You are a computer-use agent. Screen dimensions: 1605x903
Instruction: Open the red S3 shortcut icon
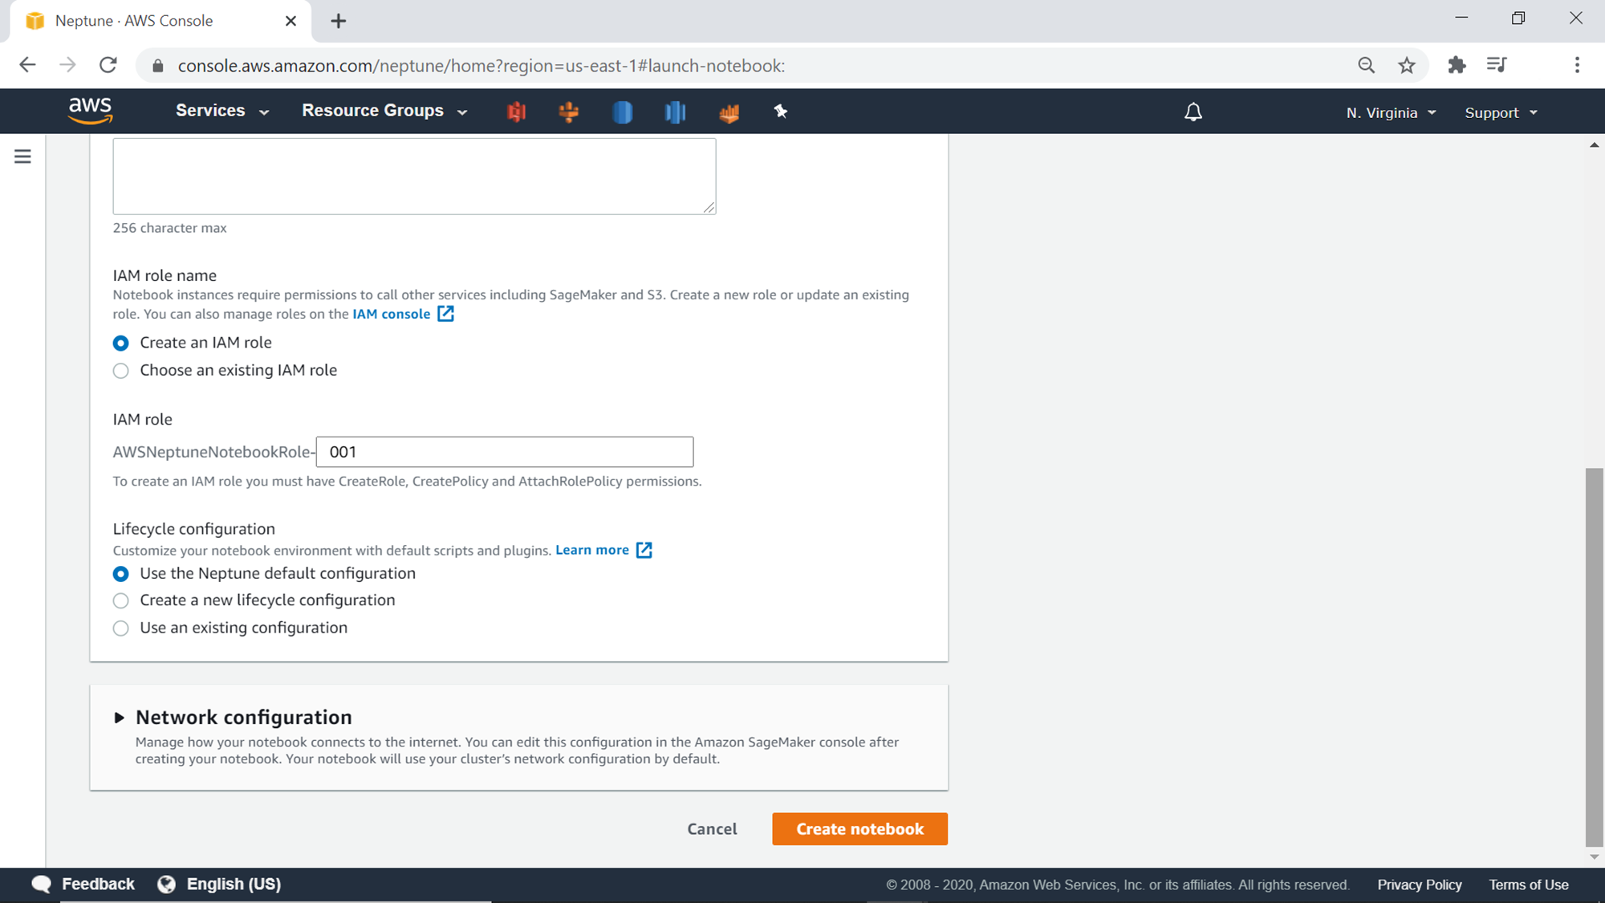(x=516, y=112)
